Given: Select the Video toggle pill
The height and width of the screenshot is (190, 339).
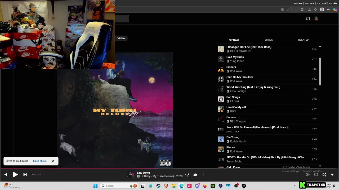Looking at the screenshot, I should coord(121,38).
